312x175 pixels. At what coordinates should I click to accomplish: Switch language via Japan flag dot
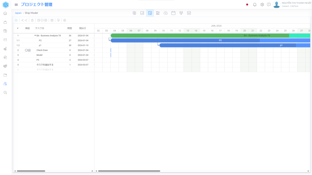click(247, 5)
